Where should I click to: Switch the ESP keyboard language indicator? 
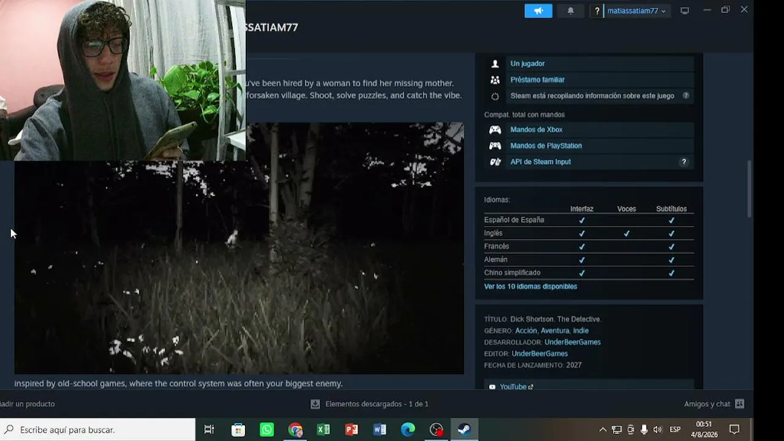coord(675,429)
